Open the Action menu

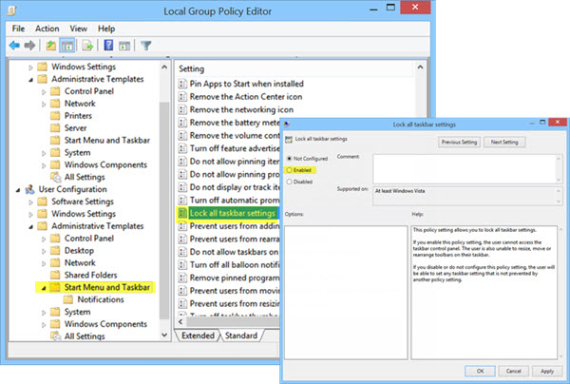47,29
